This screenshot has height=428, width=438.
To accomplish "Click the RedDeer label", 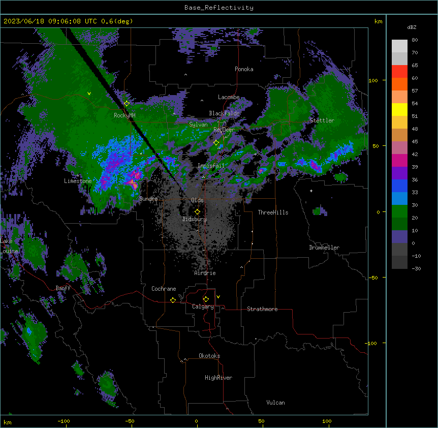I will pyautogui.click(x=224, y=130).
